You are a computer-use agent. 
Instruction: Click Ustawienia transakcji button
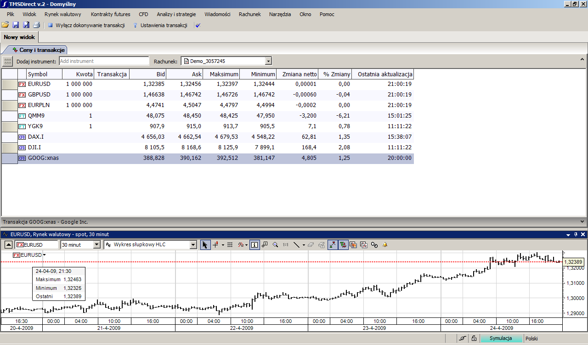coord(161,25)
